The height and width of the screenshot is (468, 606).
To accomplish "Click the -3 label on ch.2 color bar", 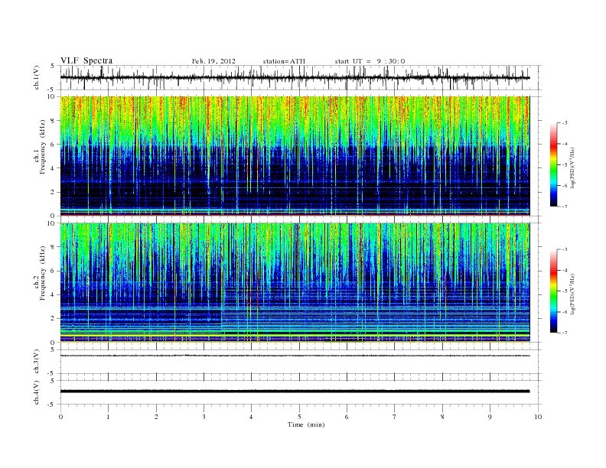I will tap(565, 249).
